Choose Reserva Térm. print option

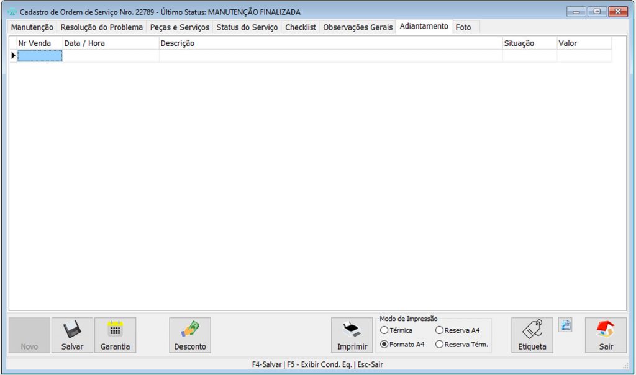pyautogui.click(x=440, y=344)
